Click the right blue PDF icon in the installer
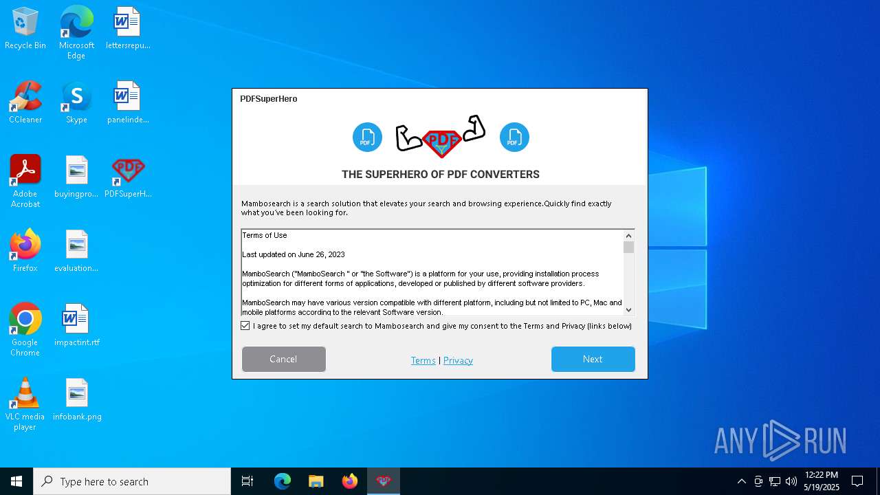Viewport: 880px width, 495px height. coord(514,137)
